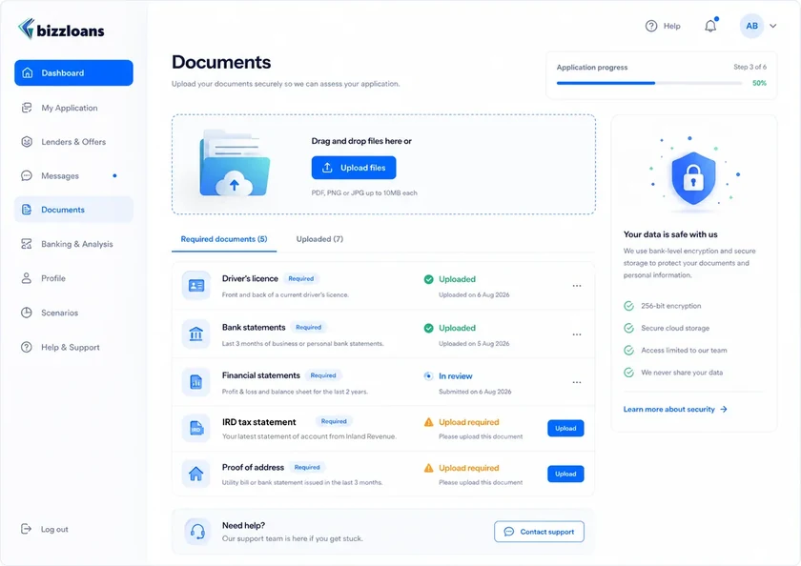This screenshot has width=801, height=566.
Task: Open more options for Financial statements
Action: point(577,382)
